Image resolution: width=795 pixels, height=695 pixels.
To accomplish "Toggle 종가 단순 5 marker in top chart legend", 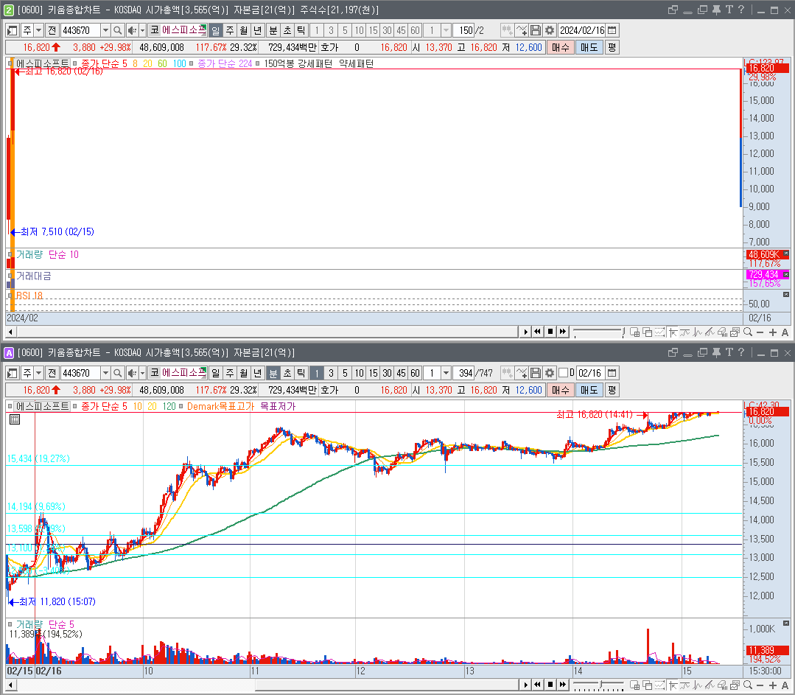I will coord(75,63).
